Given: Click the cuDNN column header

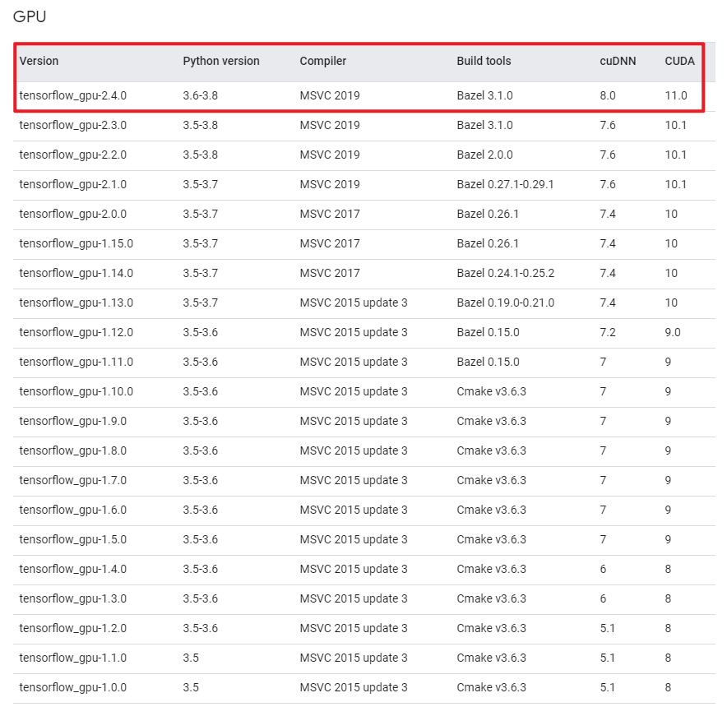Looking at the screenshot, I should [618, 61].
